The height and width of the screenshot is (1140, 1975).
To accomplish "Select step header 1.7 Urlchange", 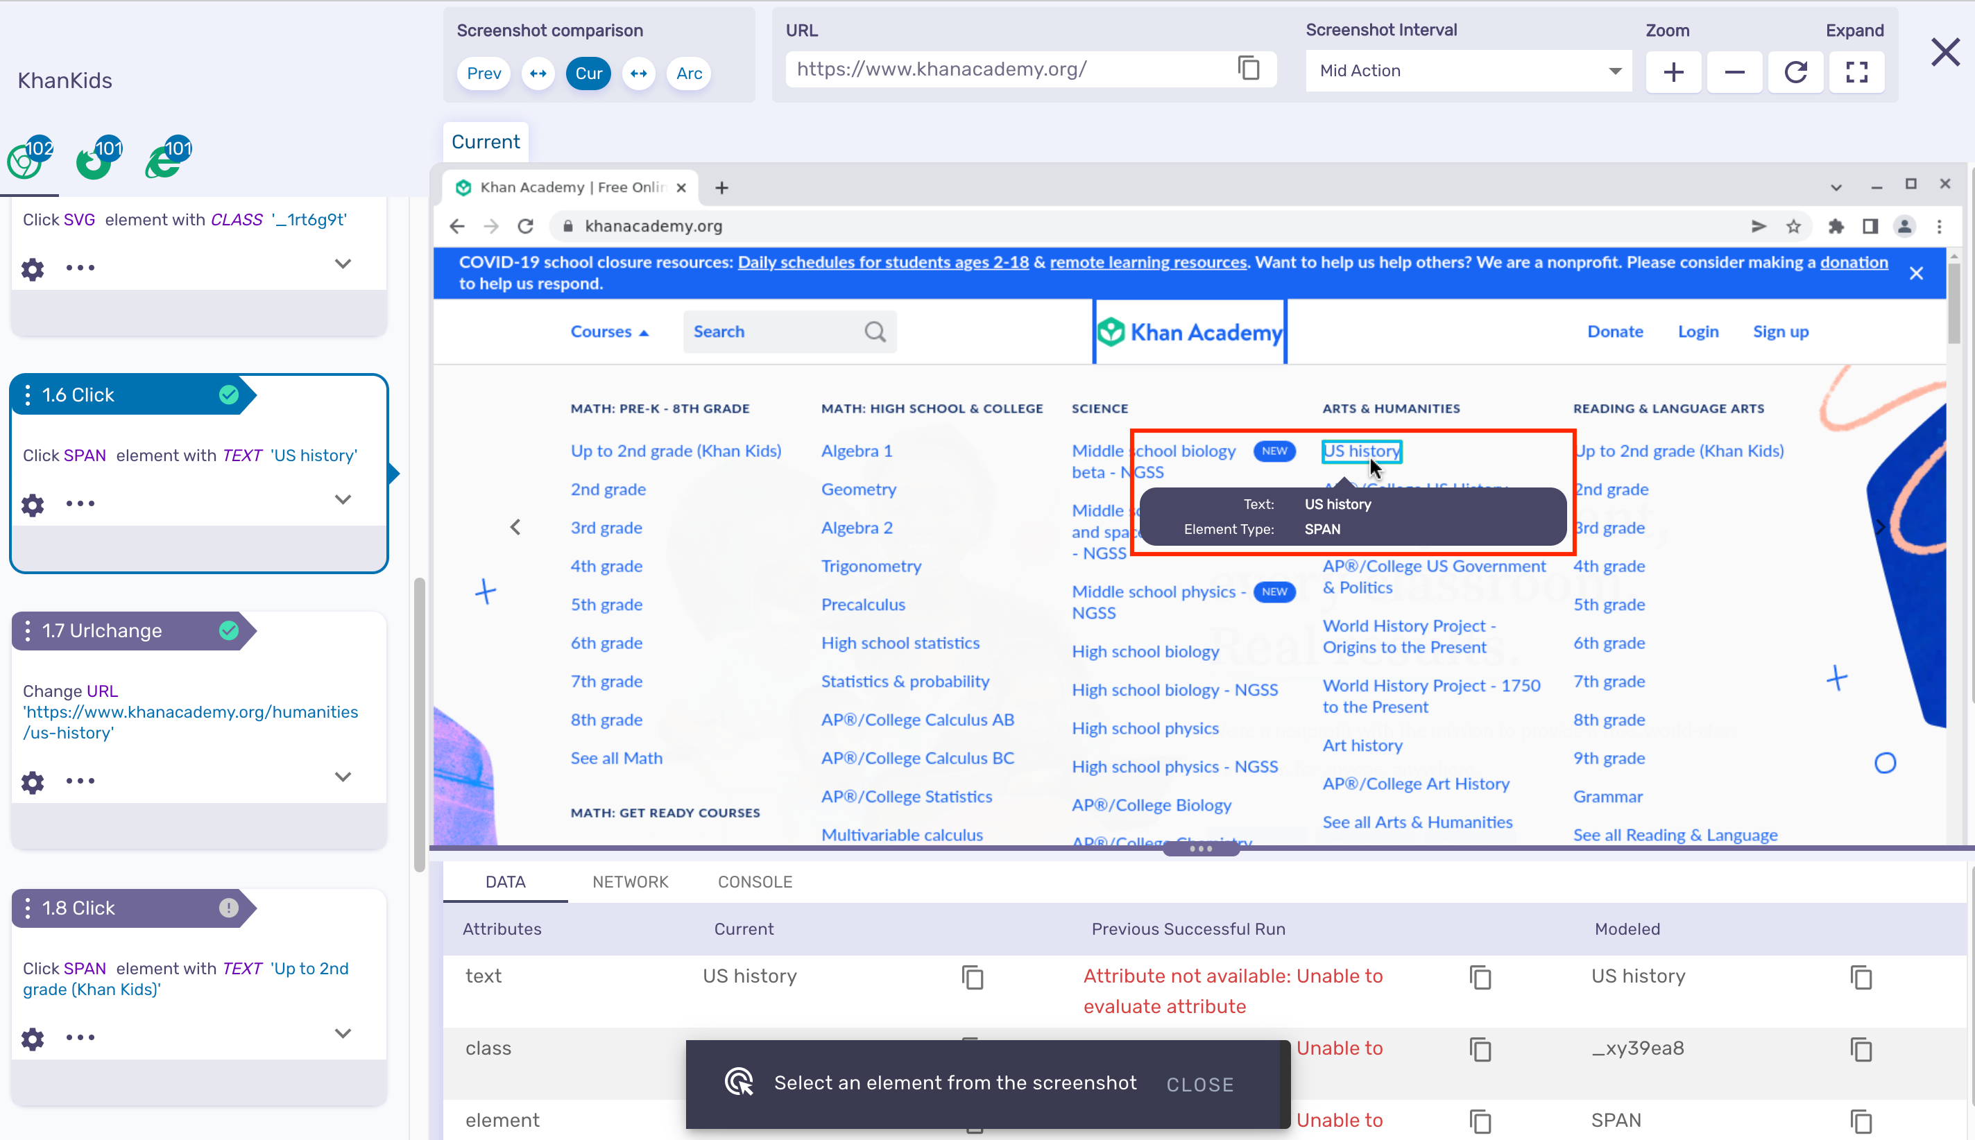I will 133,631.
